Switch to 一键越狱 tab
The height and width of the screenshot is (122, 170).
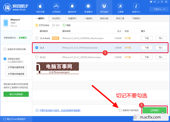[88, 19]
